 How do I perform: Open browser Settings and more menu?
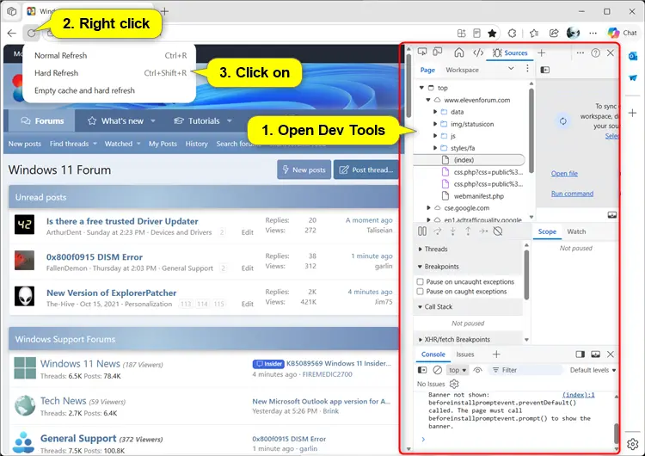593,34
